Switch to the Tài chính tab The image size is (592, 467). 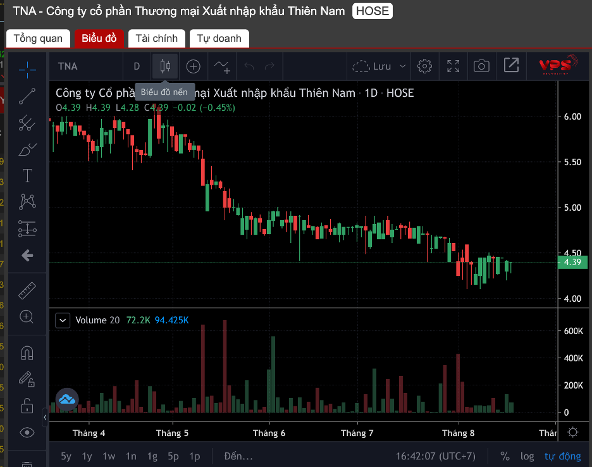(x=157, y=39)
